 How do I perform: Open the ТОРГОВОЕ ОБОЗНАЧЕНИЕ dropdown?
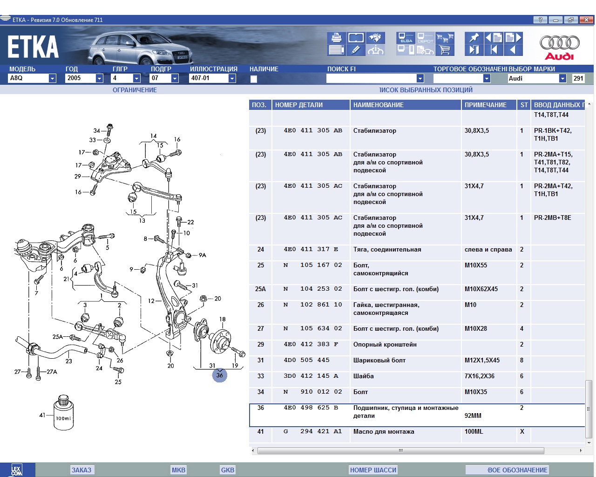487,78
